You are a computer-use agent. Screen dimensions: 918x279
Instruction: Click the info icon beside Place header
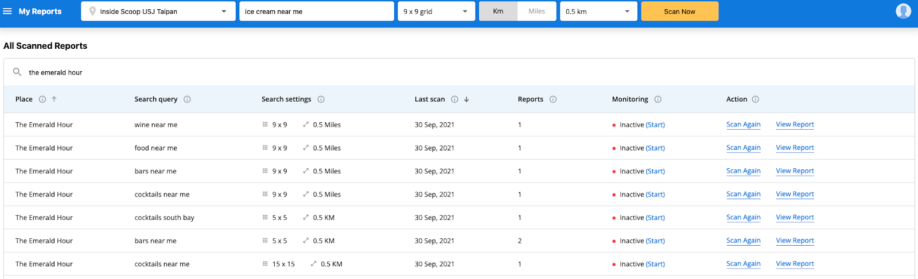pos(42,99)
